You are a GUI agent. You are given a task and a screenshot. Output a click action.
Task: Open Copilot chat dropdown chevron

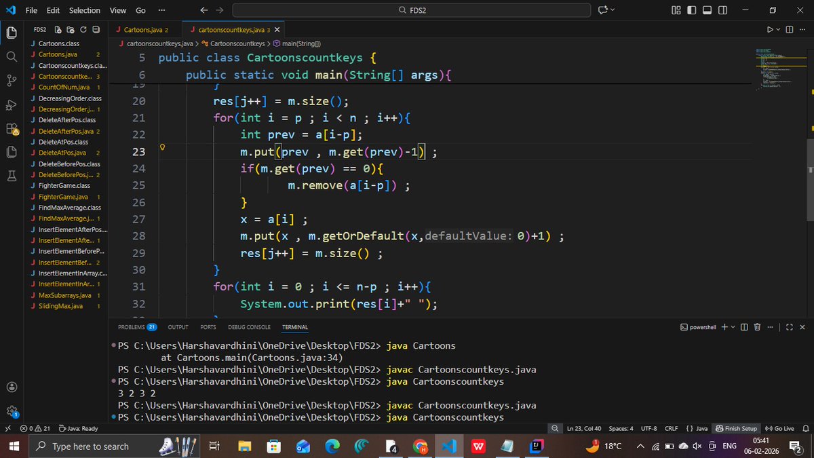click(613, 10)
